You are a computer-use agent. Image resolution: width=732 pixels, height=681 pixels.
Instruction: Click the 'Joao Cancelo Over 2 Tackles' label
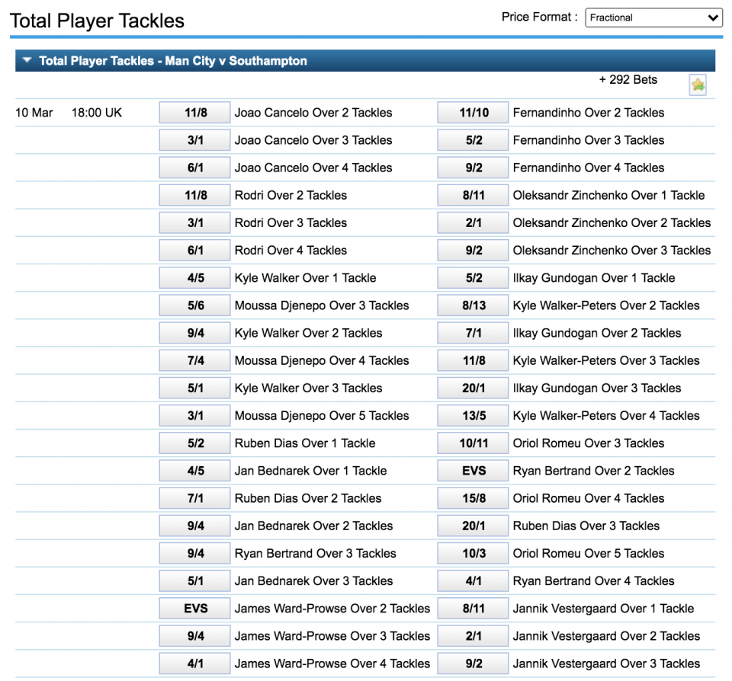[x=313, y=113]
